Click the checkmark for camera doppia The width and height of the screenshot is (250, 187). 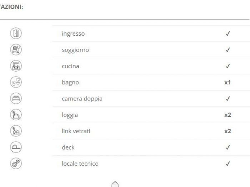coord(227,99)
